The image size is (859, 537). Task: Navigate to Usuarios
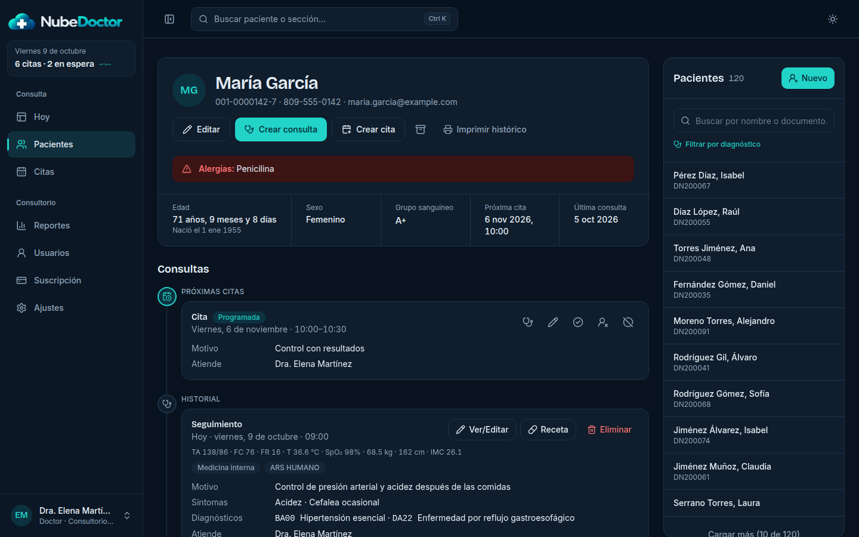71,253
